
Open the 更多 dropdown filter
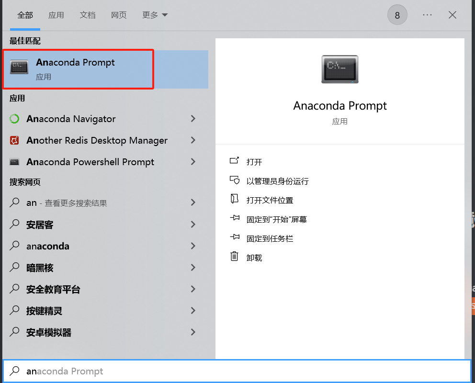[x=155, y=15]
